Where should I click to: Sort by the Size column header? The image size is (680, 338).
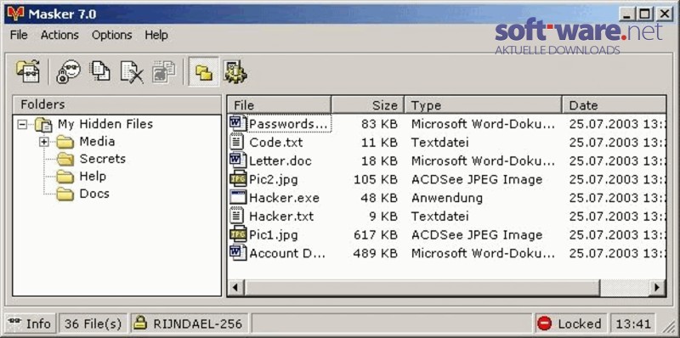tap(368, 105)
